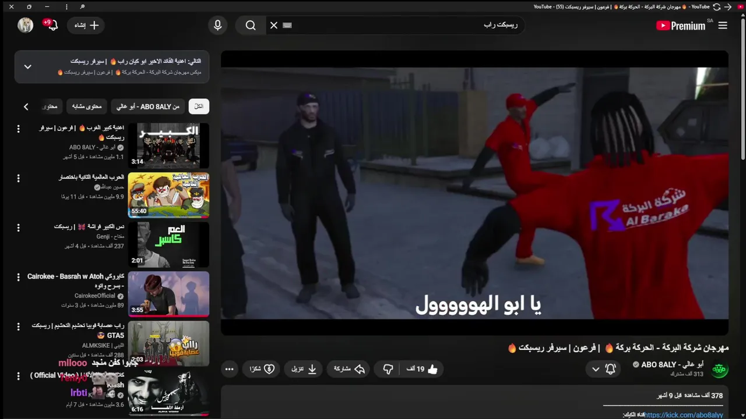Viewport: 746px width, 419px height.
Task: Open title اغنية كبير العرب | فرعون
Action: pyautogui.click(x=82, y=133)
